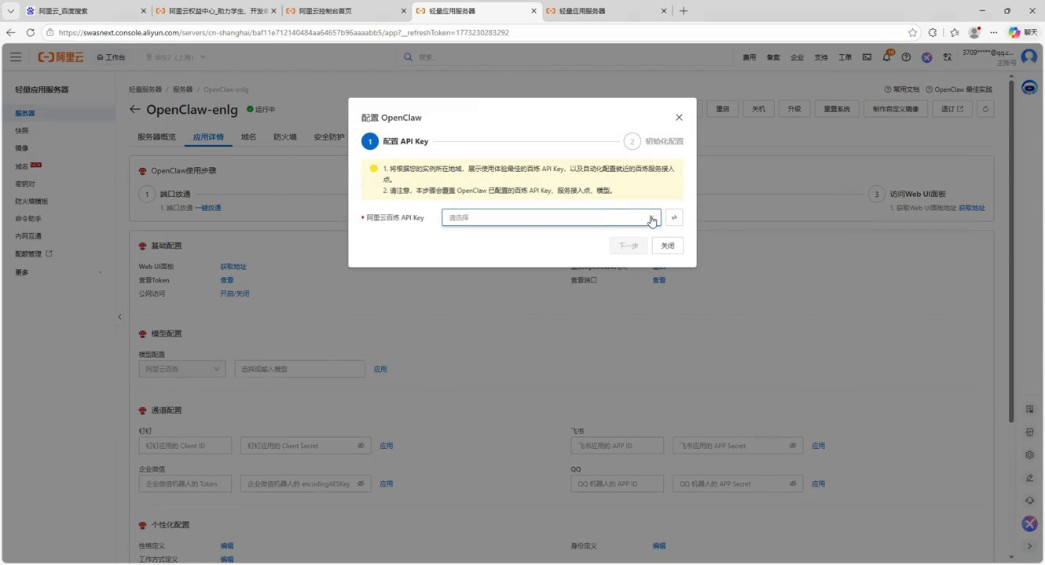The image size is (1045, 565).
Task: Open the 费用 menu
Action: 750,57
